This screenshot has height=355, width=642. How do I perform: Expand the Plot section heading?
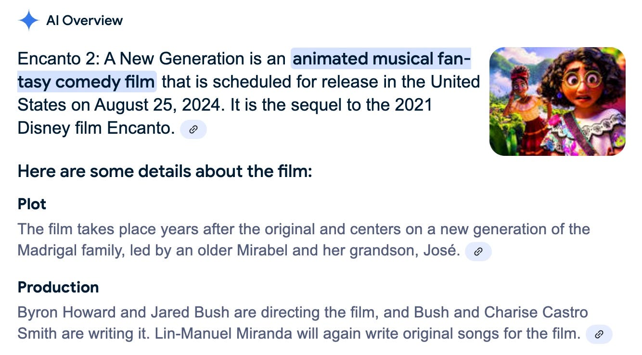(32, 204)
